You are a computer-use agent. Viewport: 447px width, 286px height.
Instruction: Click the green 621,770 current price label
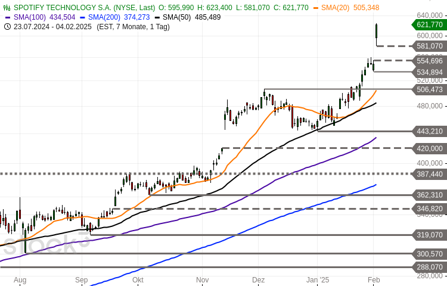click(429, 24)
